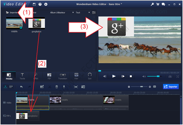Screen dimensions: 183x125
Task: Click the scissors split icon
Action: coord(50,87)
